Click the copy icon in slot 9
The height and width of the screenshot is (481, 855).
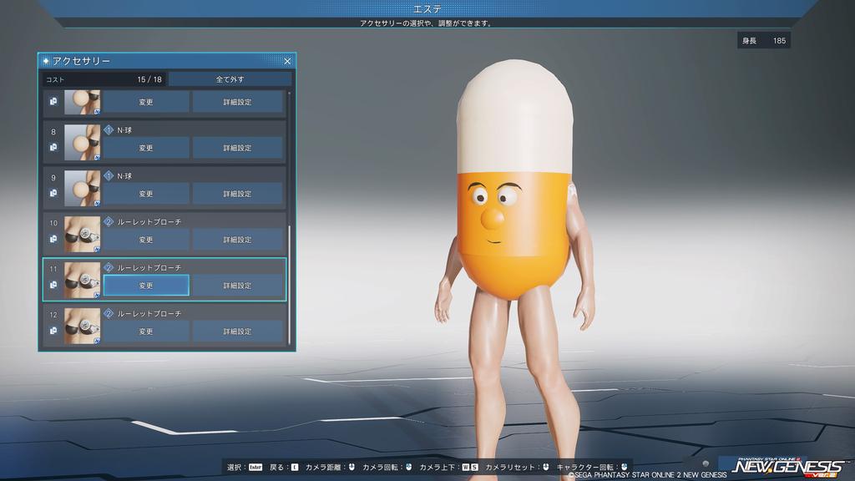53,193
